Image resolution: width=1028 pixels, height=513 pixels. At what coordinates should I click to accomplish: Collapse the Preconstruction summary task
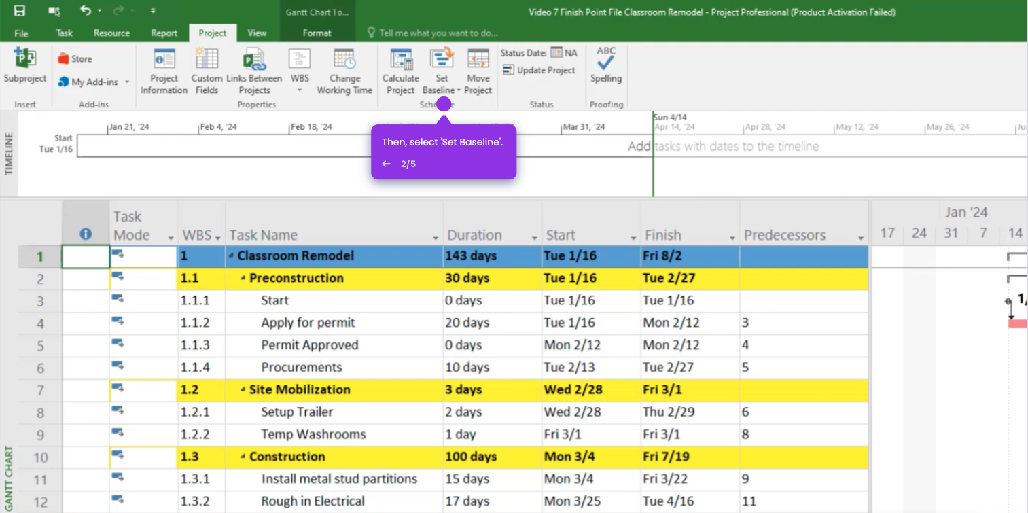coord(243,279)
